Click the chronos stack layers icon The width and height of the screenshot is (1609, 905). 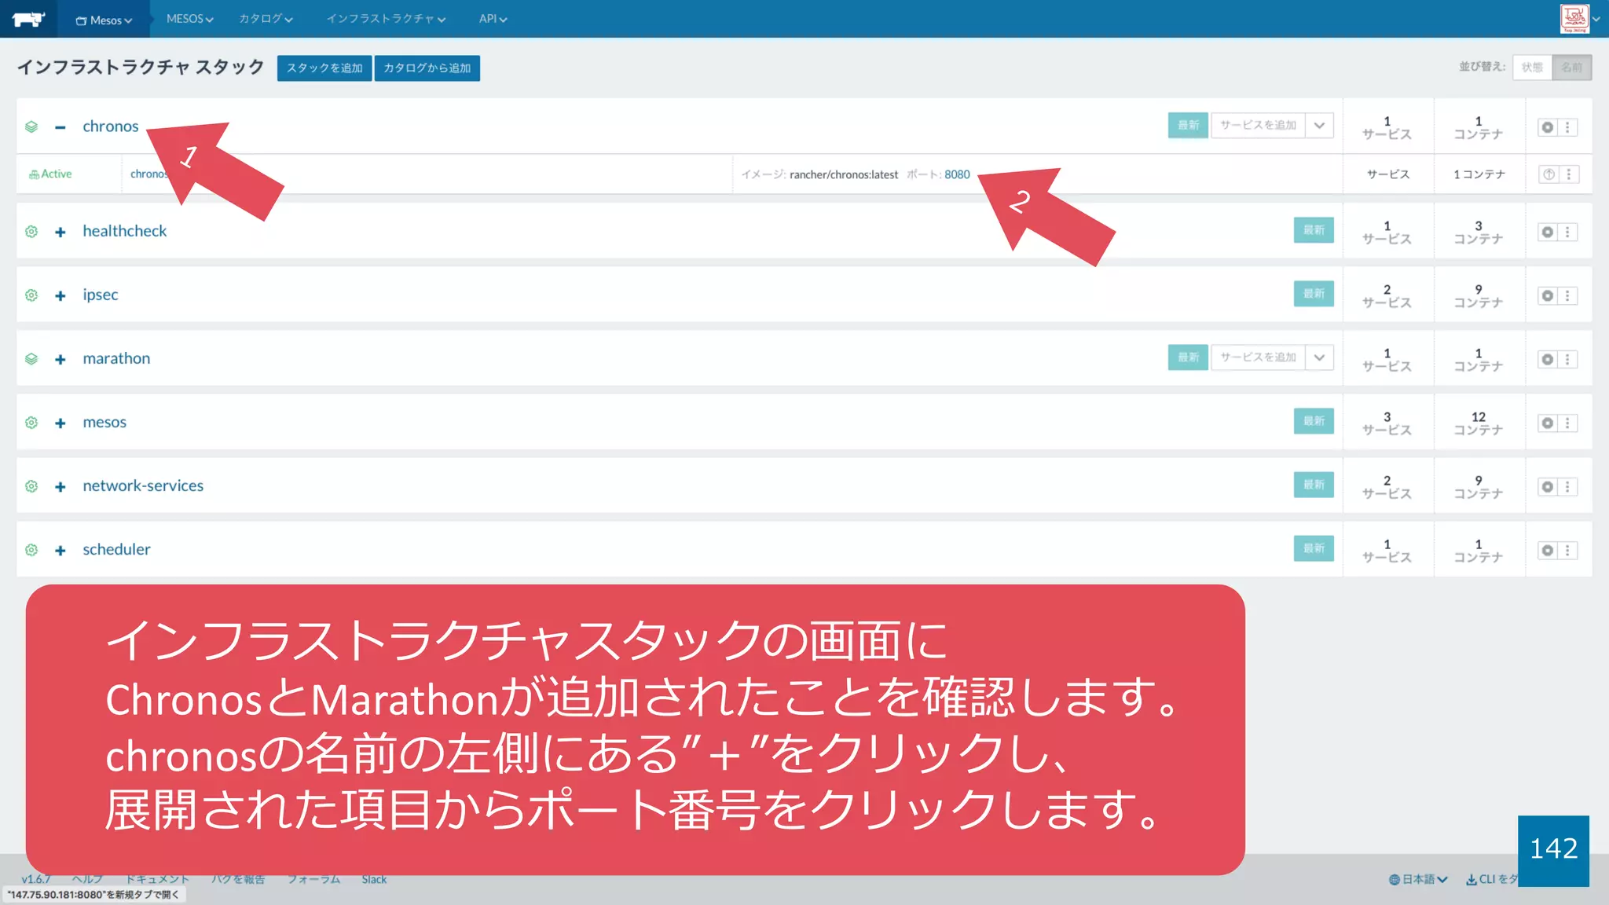[x=31, y=126]
